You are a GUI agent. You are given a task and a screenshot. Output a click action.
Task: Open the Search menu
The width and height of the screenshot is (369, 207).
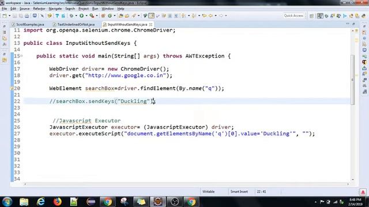70,9
